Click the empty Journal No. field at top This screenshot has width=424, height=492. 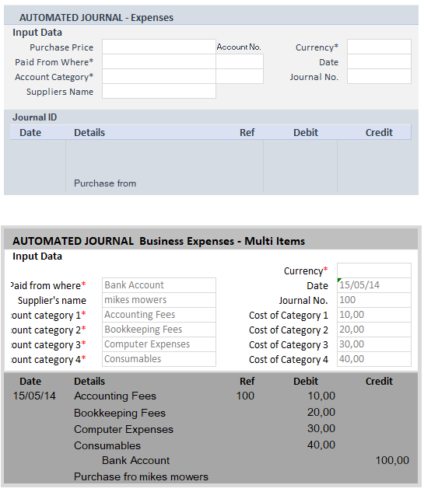(x=379, y=76)
